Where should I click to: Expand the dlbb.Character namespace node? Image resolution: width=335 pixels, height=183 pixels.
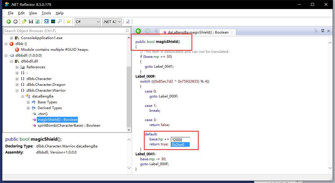click(17, 79)
